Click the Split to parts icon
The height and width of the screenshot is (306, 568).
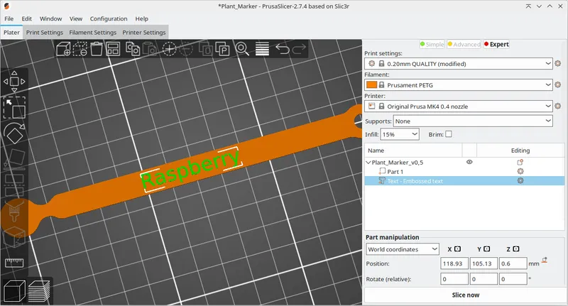(x=222, y=48)
